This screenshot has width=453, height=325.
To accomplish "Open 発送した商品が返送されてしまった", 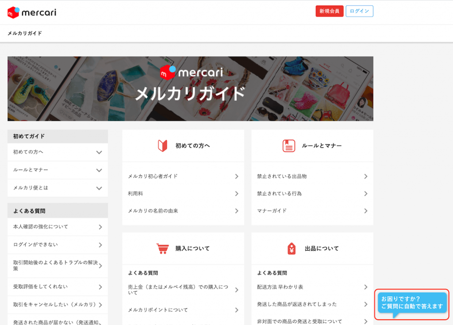I will coord(312,304).
